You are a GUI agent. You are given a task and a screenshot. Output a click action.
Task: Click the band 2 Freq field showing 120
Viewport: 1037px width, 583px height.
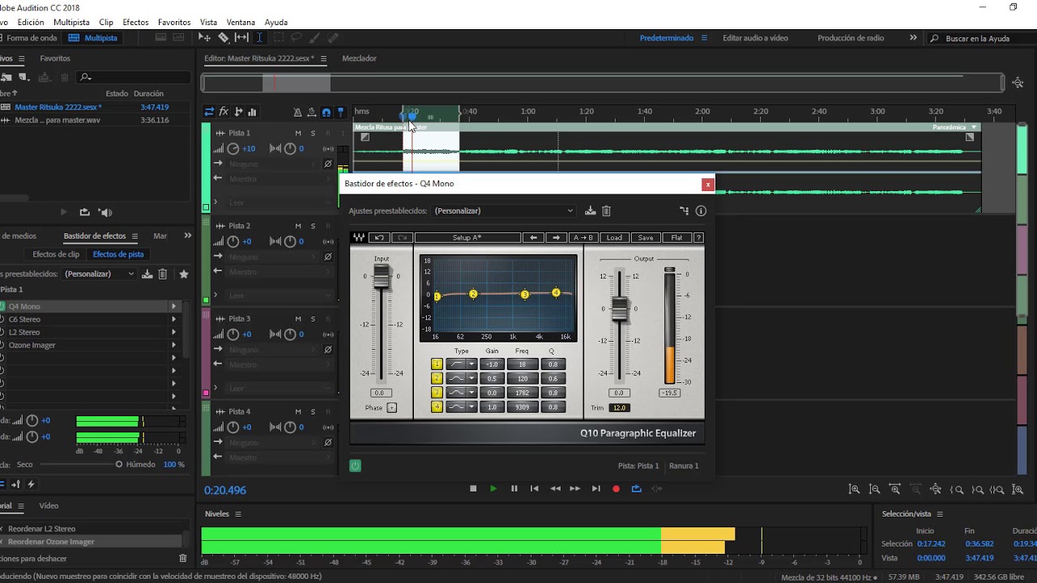click(523, 378)
